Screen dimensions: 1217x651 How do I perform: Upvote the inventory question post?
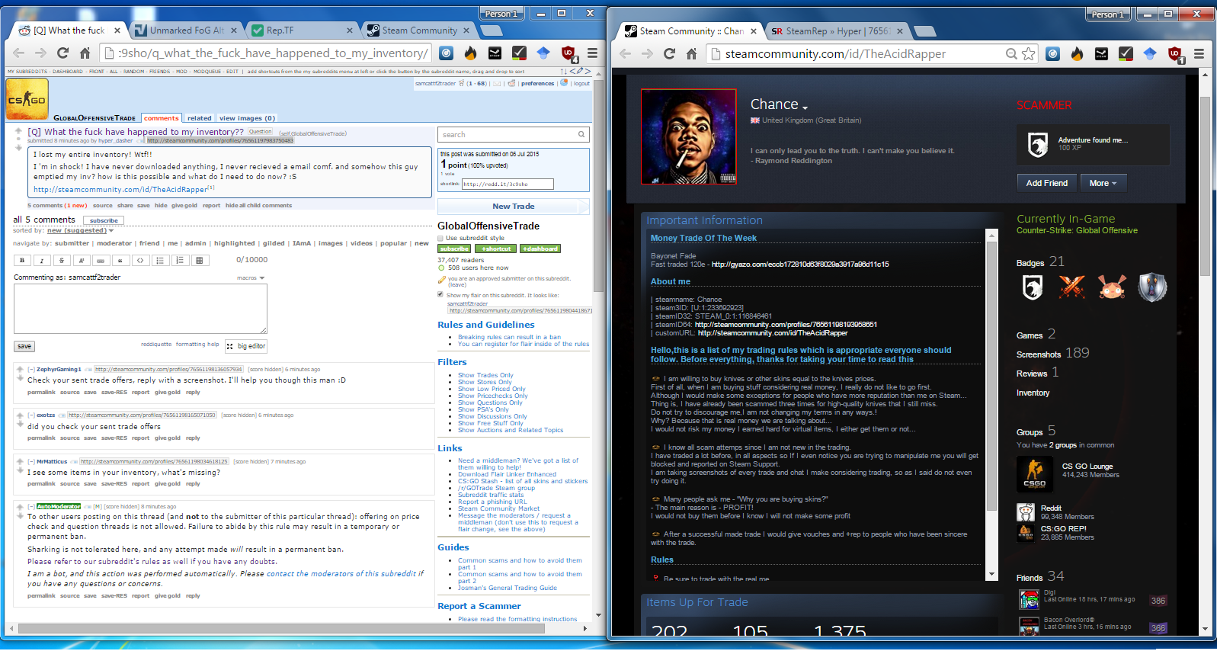click(x=19, y=130)
